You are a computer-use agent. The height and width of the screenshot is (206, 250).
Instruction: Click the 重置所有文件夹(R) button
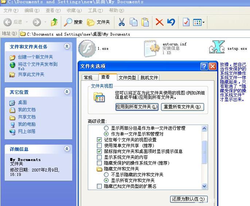[x=182, y=107]
